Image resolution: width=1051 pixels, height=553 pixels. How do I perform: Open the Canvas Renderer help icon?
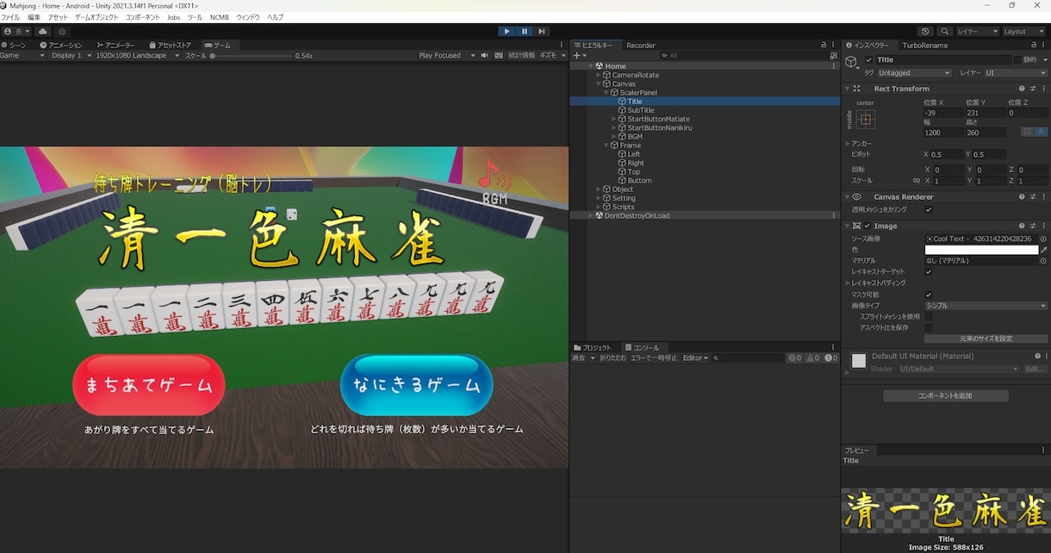coord(1022,196)
